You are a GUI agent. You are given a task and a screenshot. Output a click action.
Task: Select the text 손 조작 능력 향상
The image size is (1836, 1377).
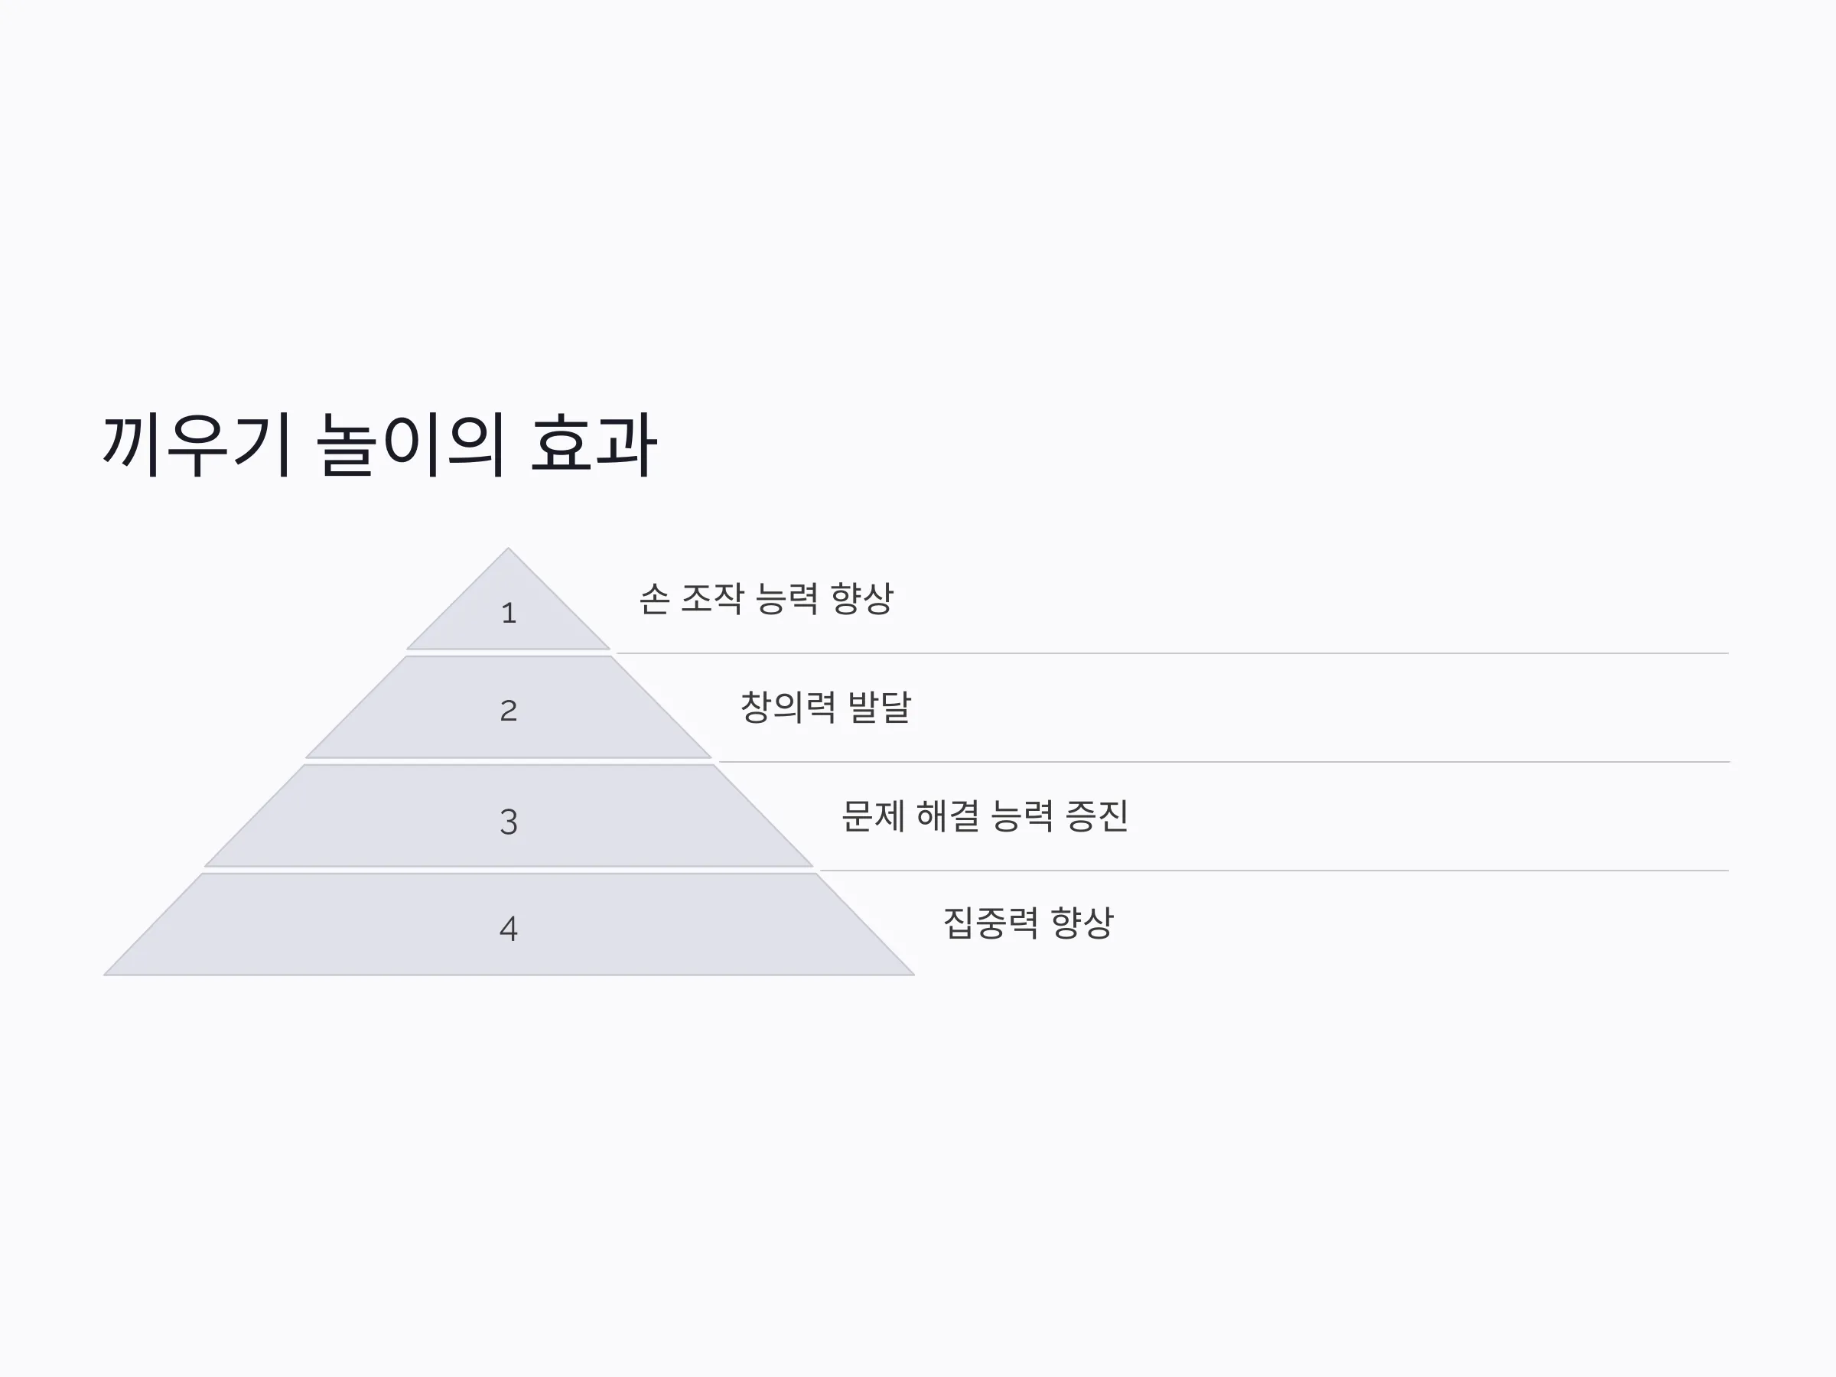[766, 598]
